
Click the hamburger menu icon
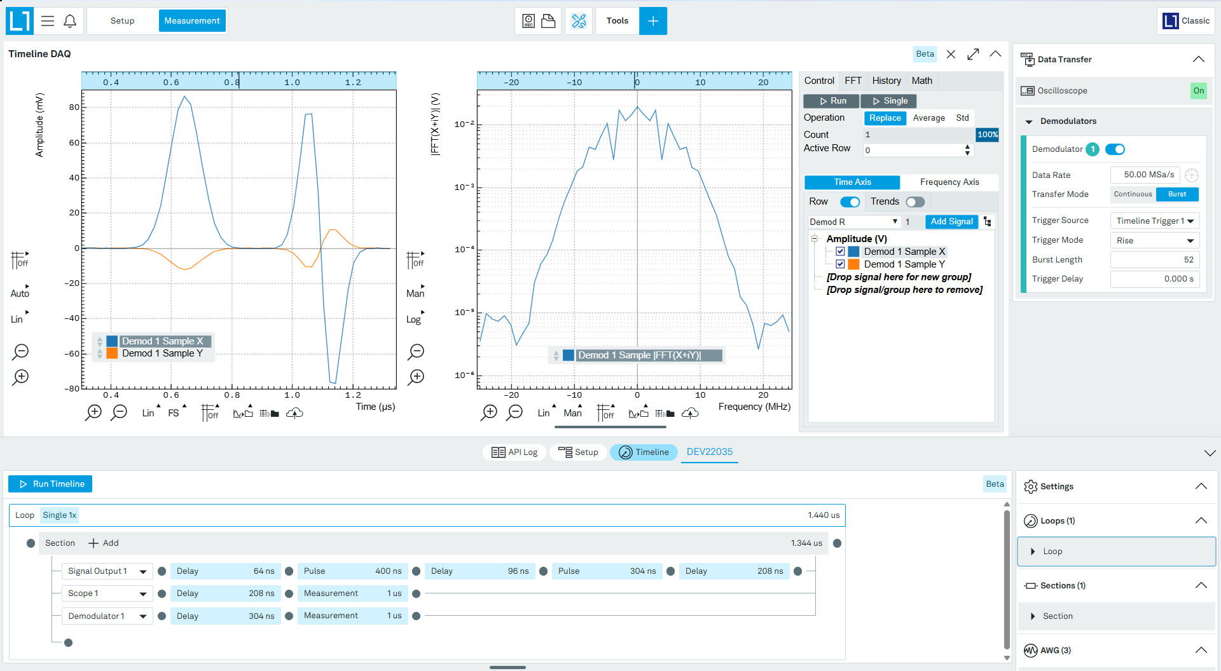[48, 21]
